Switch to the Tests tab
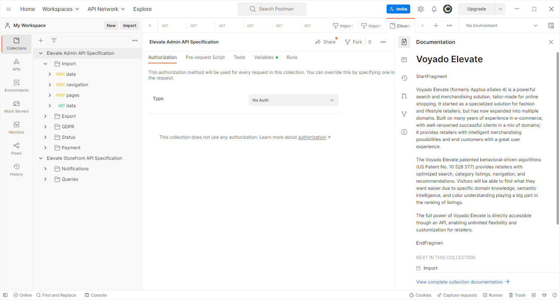 click(239, 57)
